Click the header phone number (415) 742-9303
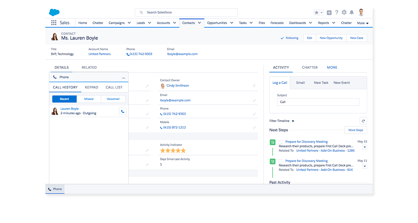 pyautogui.click(x=141, y=54)
